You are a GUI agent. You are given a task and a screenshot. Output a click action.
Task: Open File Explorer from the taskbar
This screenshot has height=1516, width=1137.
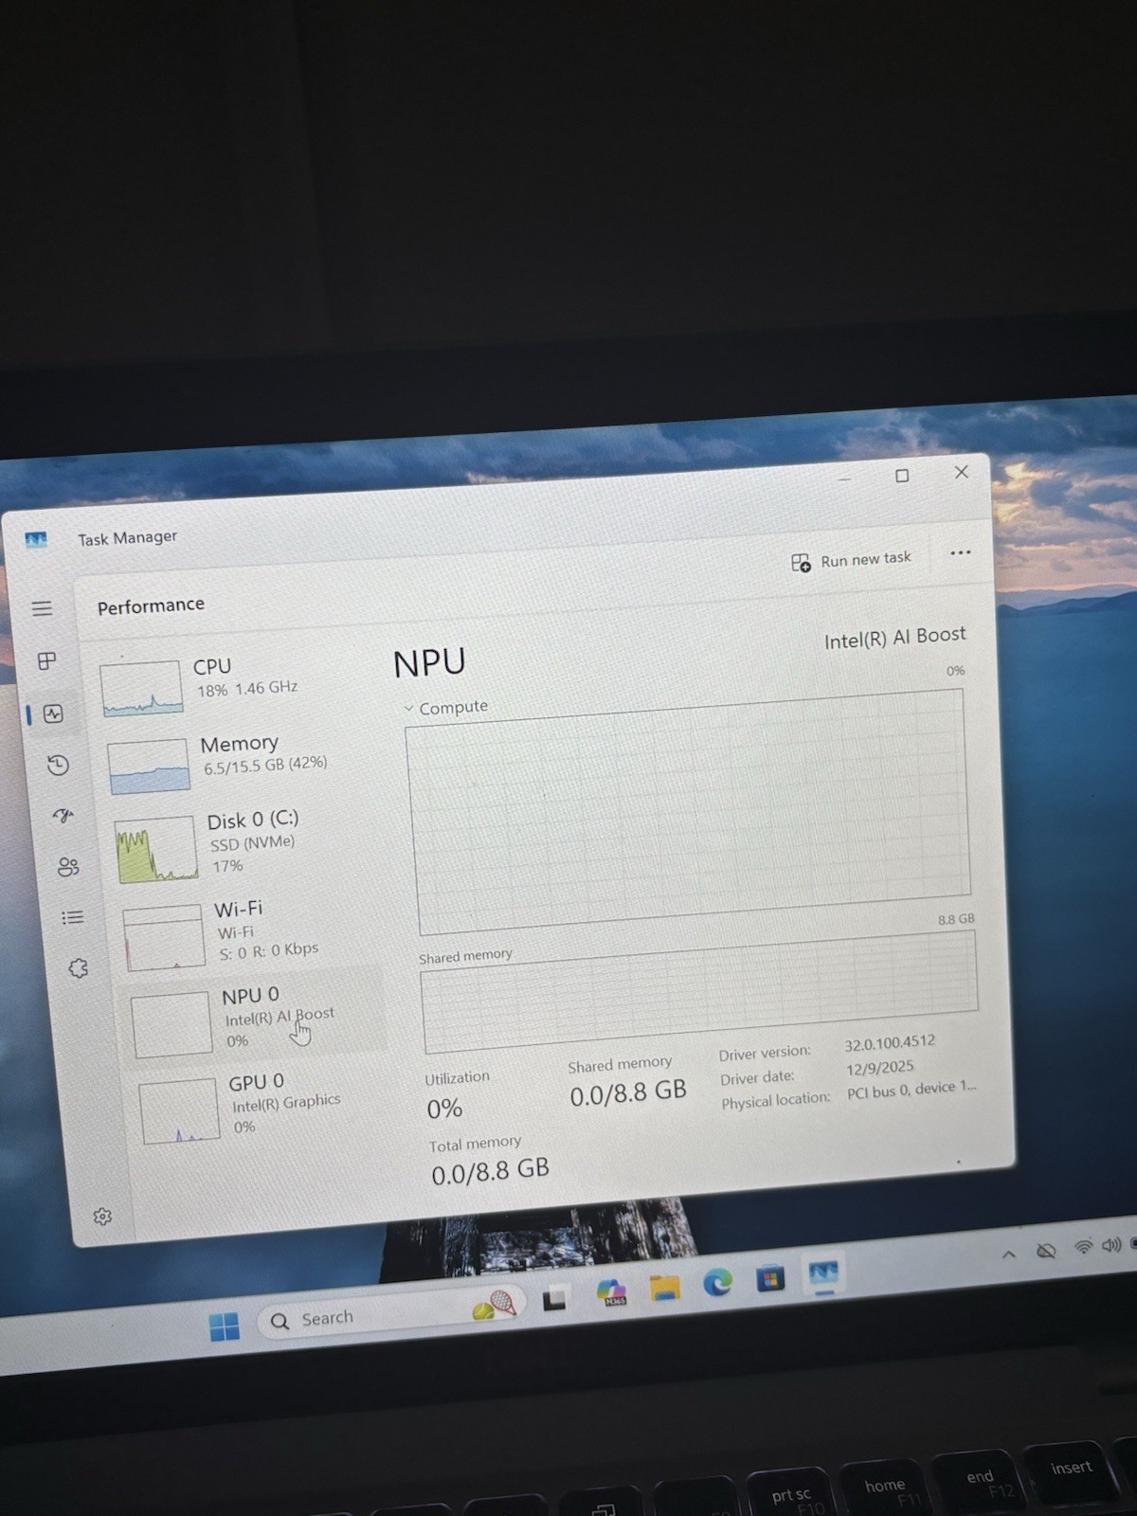(665, 1288)
